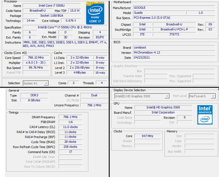
Task: Click the Cores count value 2
Action: [74, 83]
